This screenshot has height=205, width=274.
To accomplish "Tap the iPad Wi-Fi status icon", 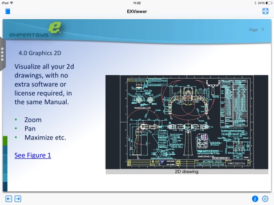I will tap(11, 3).
